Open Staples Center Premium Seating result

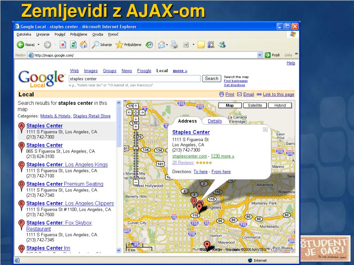click(x=65, y=184)
